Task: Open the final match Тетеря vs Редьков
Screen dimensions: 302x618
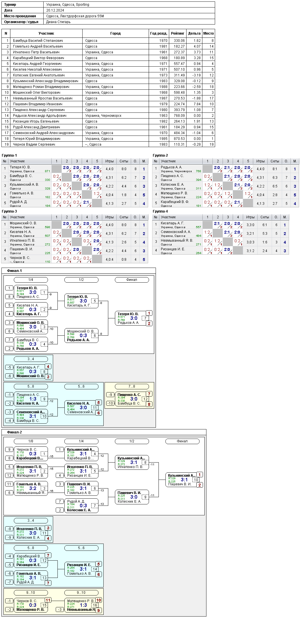Action: click(132, 318)
